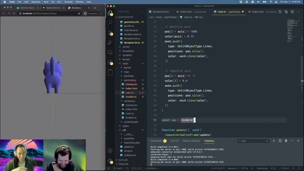Viewport: 304px width, 171px height.
Task: Open the Accounts menu in the activity bar
Action: click(110, 151)
